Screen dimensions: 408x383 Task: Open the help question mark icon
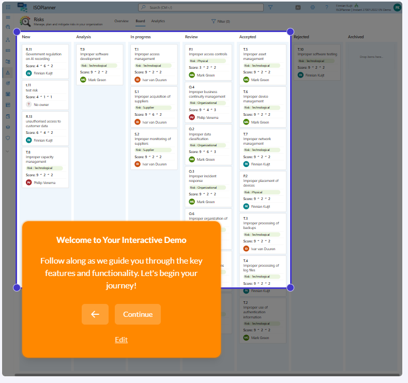[x=327, y=8]
